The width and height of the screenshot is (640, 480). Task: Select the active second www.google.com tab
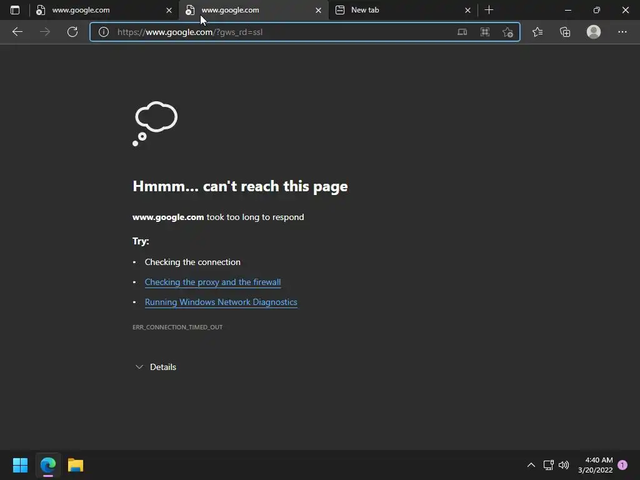click(x=254, y=10)
